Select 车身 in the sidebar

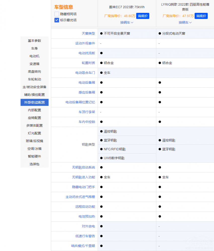[x=34, y=48]
